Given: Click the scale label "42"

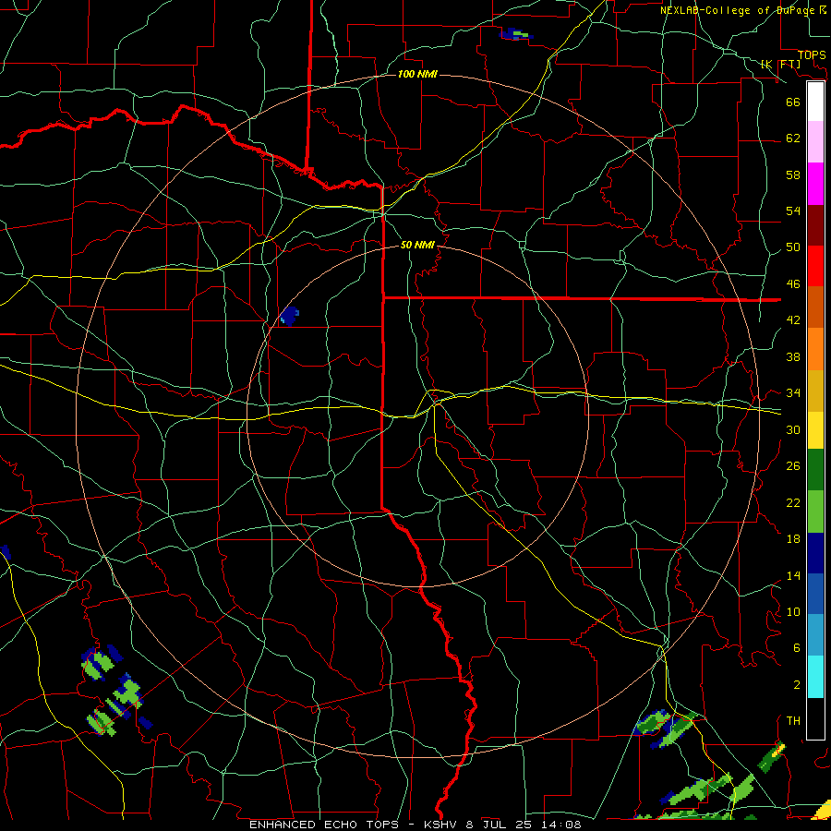Looking at the screenshot, I should click(793, 320).
